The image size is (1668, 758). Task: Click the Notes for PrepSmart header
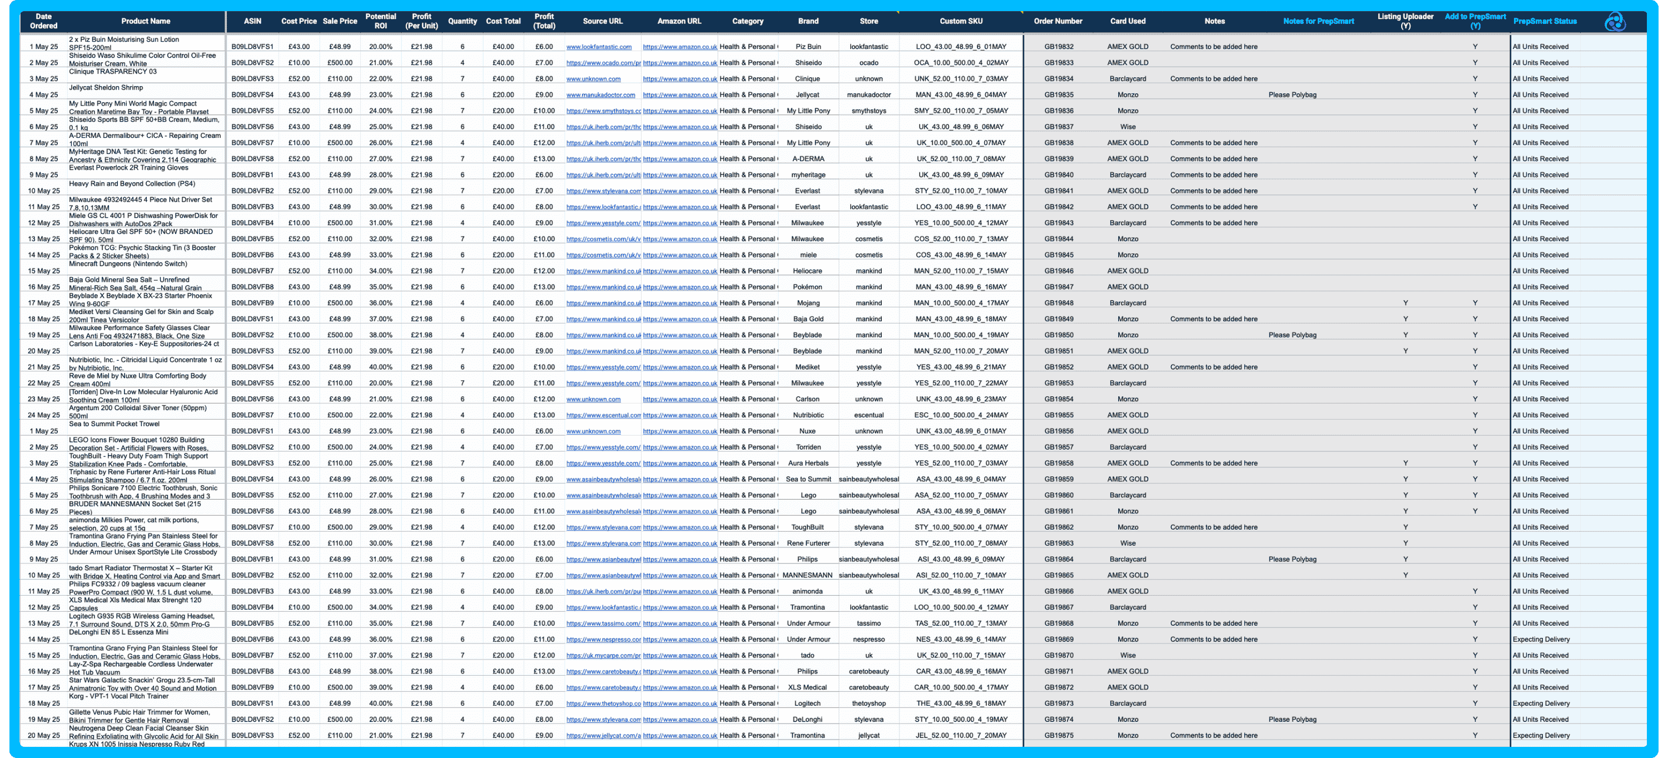1318,21
